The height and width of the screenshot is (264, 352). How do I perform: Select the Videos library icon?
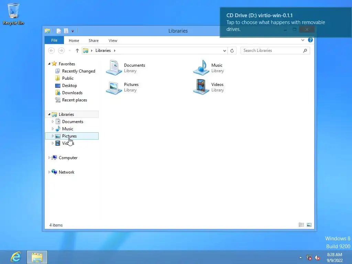tap(201, 87)
